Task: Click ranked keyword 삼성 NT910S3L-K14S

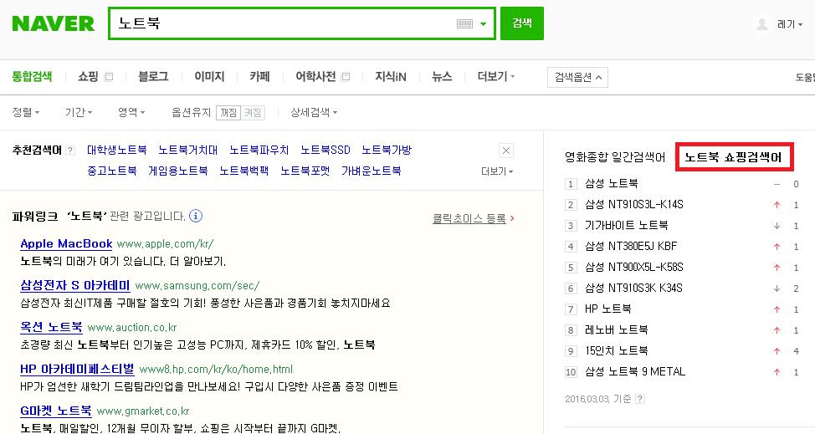Action: click(x=633, y=204)
